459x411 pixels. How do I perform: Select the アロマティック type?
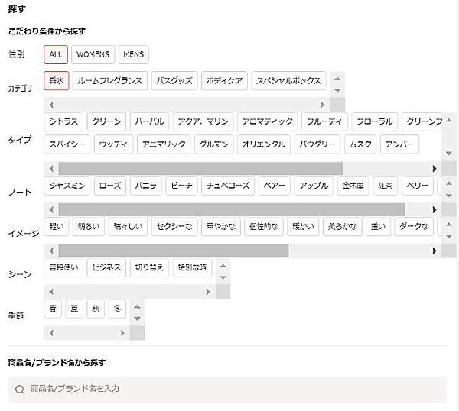(x=267, y=121)
